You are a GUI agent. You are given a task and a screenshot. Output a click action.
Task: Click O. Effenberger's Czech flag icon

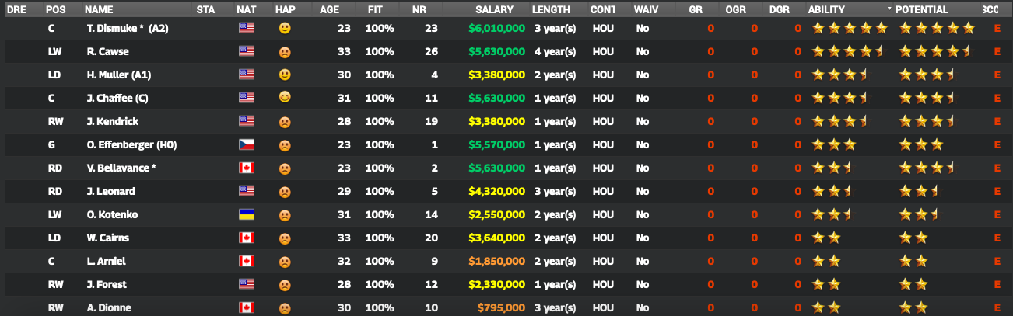pos(247,144)
